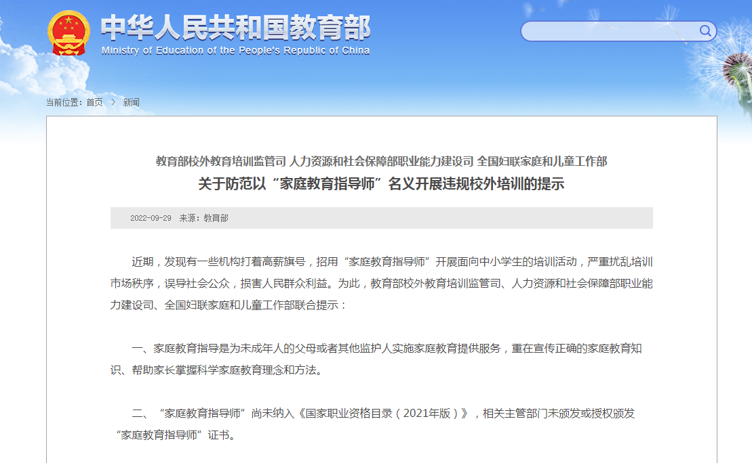The image size is (752, 463).
Task: Click the article date 2022-09-29
Action: (x=151, y=218)
